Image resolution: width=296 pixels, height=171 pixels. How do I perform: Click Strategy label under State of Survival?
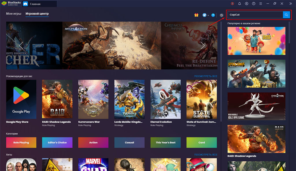[191, 125]
